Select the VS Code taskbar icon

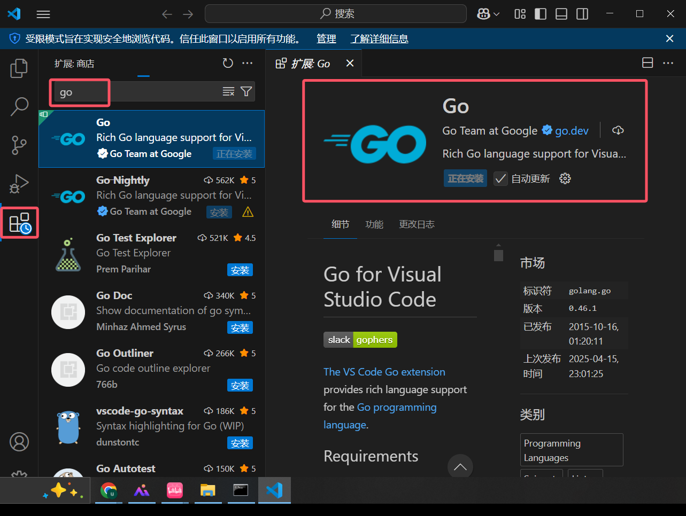coord(274,490)
